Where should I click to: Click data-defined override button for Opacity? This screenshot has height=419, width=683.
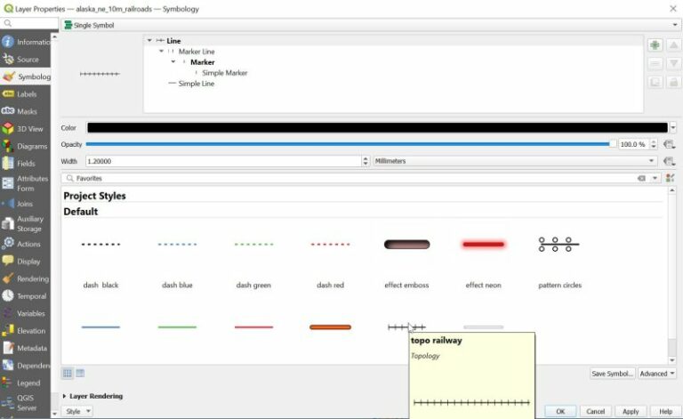(x=669, y=144)
